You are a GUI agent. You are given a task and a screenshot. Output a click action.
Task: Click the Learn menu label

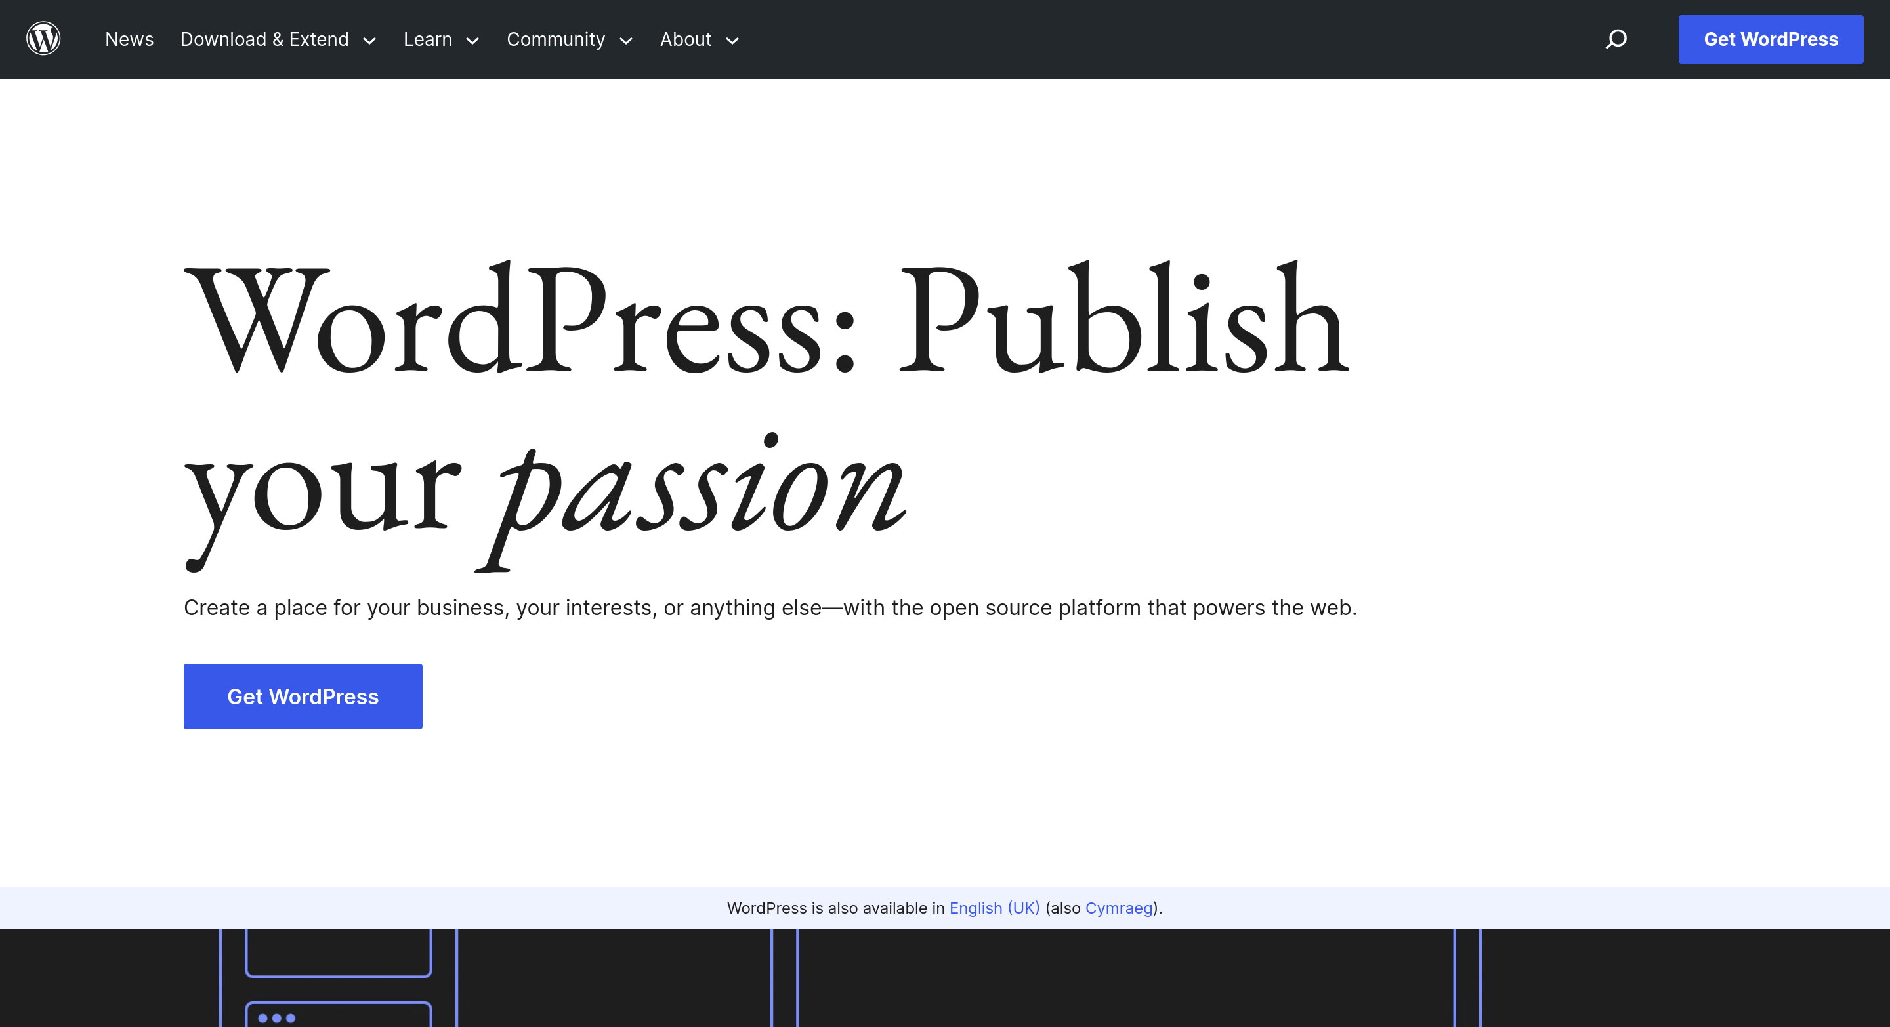pyautogui.click(x=427, y=39)
